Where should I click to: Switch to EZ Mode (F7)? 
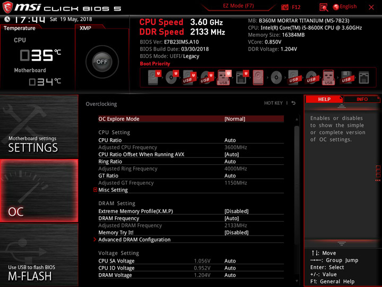(238, 6)
